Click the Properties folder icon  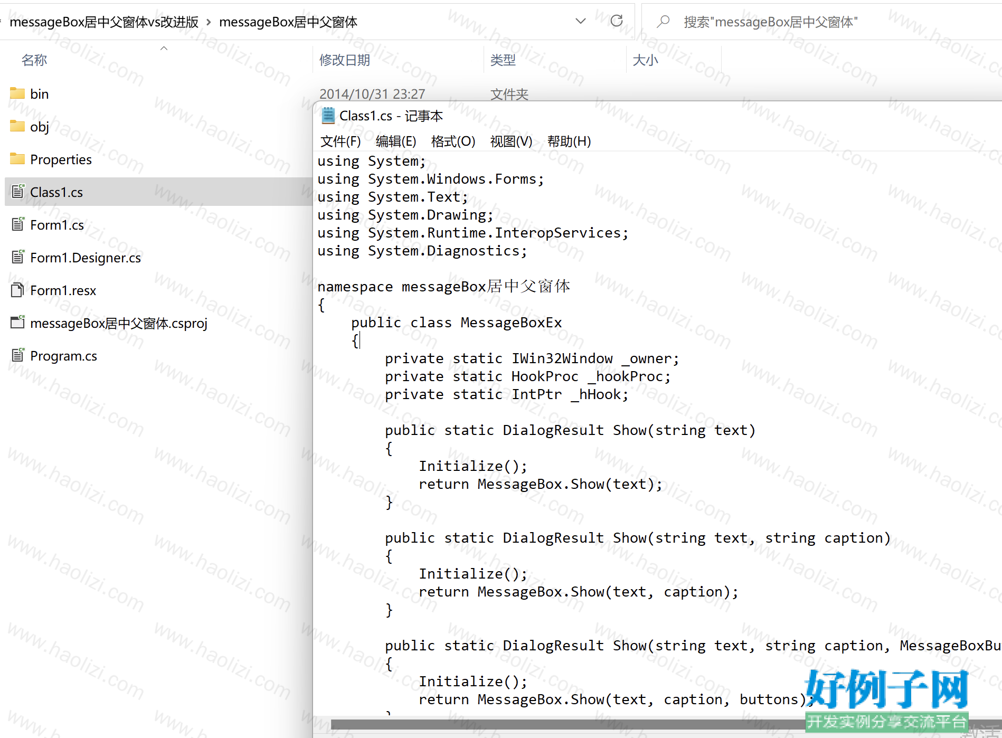[17, 159]
